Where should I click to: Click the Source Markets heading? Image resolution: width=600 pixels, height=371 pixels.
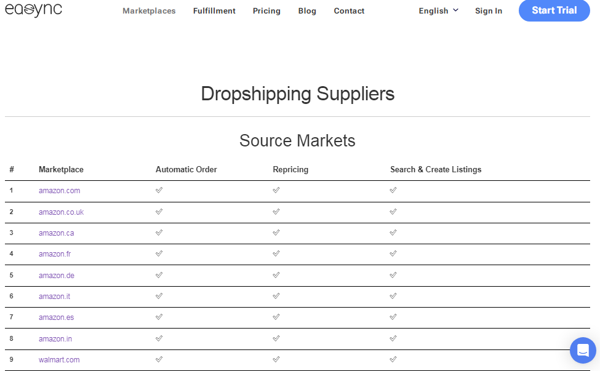(297, 141)
